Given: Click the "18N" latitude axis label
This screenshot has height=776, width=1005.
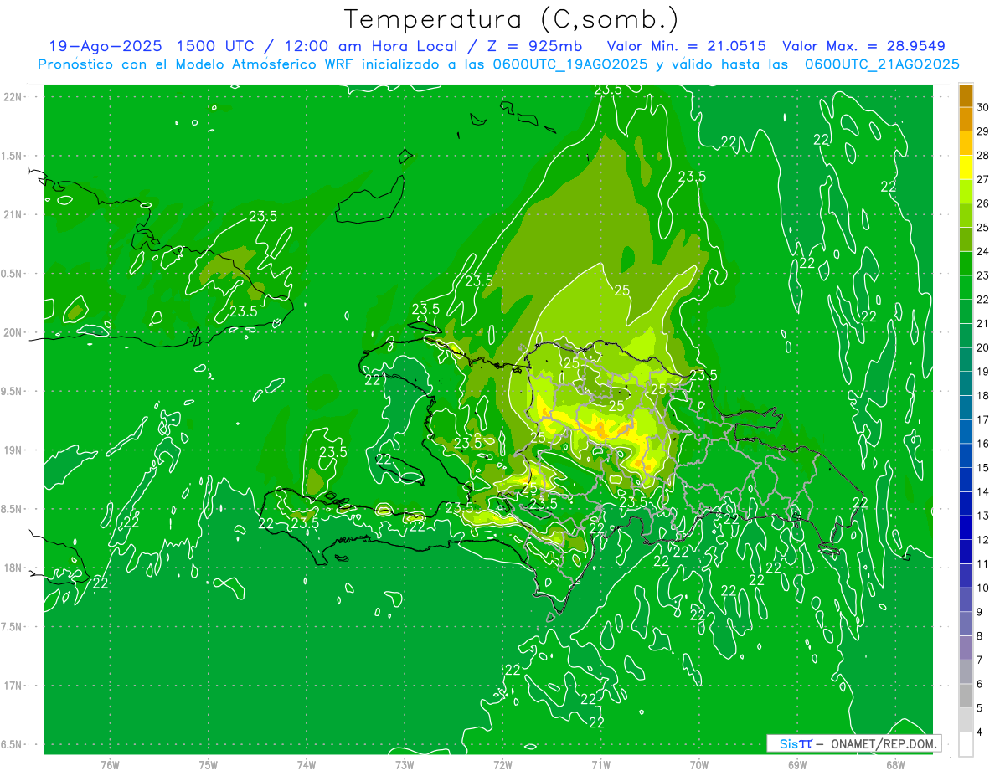Looking at the screenshot, I should [12, 568].
